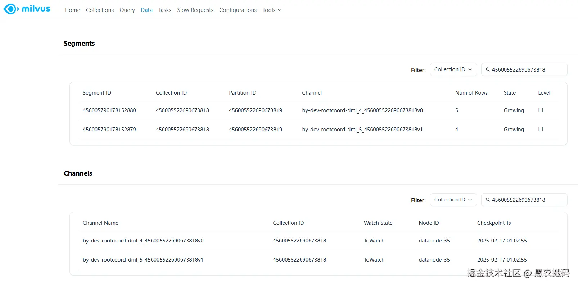The height and width of the screenshot is (286, 578).
Task: Go to the Collections page
Action: tap(100, 10)
